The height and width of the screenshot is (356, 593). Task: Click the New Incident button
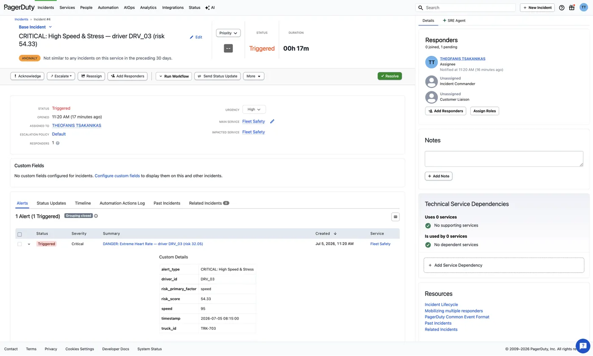pos(537,8)
